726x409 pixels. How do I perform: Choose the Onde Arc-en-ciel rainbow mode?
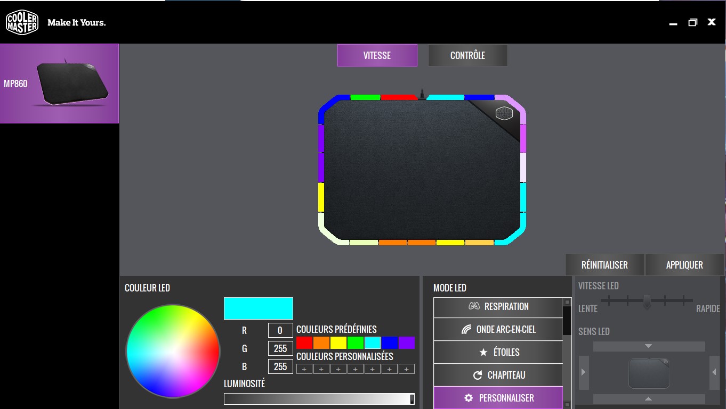498,330
